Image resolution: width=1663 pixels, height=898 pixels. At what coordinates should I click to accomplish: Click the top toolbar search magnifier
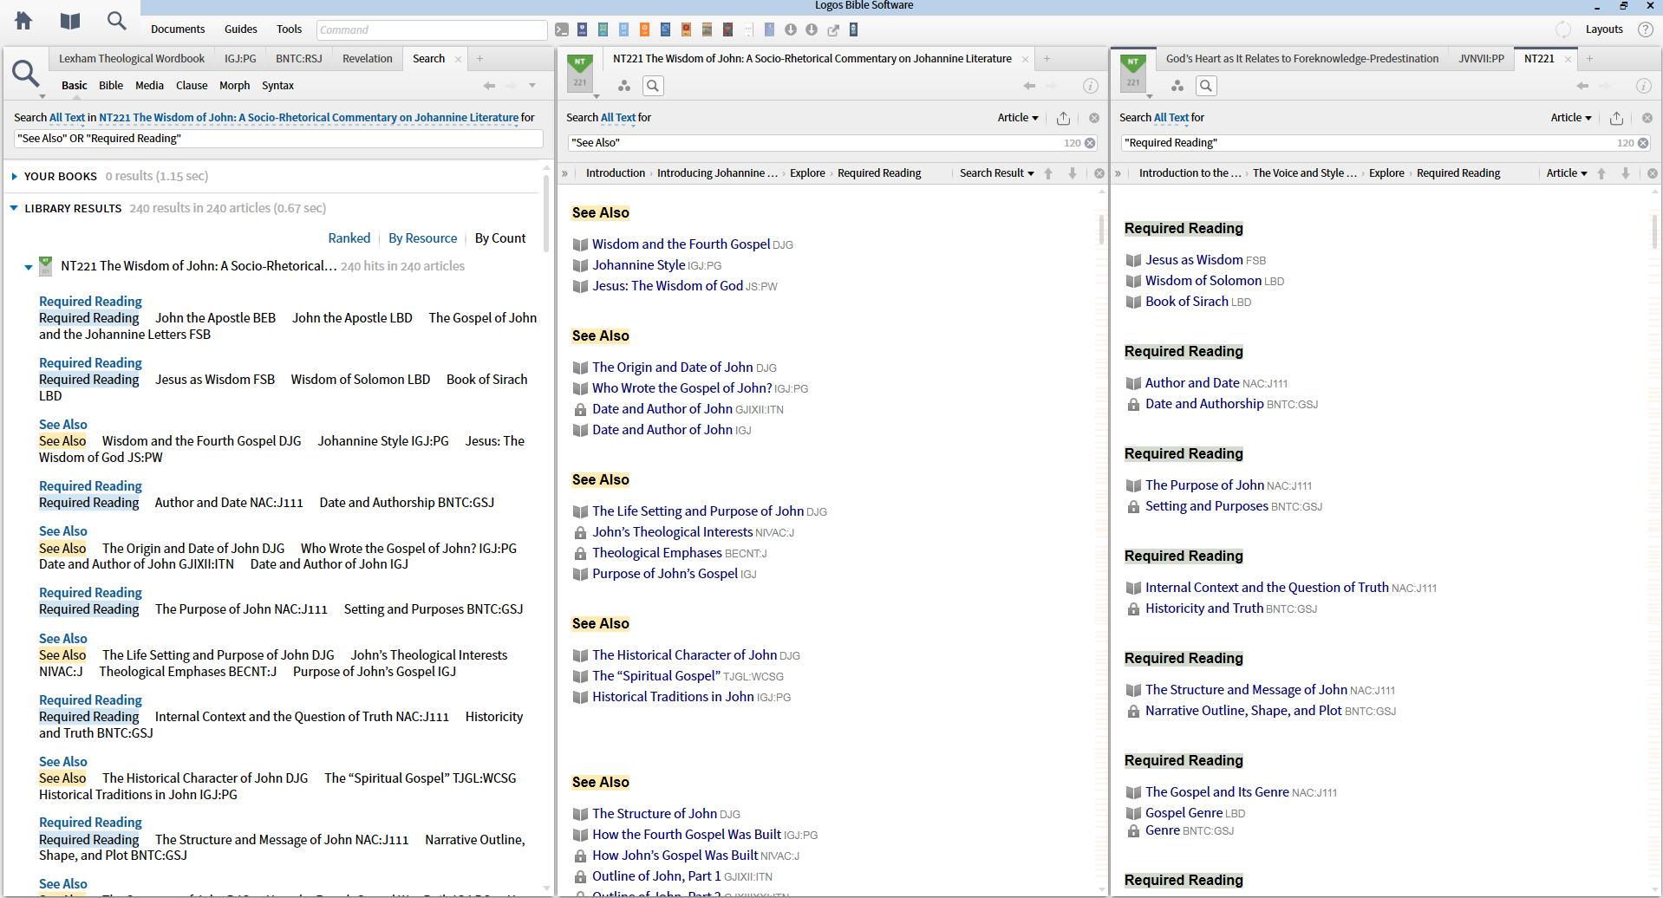click(x=116, y=21)
